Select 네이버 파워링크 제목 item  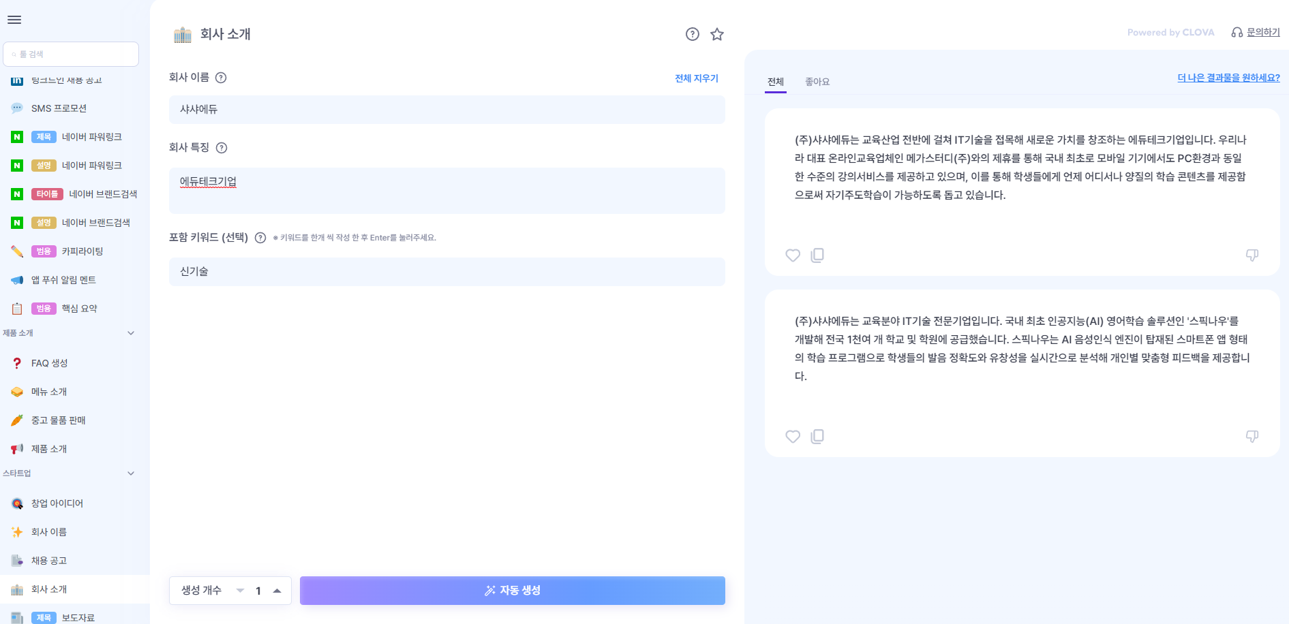pos(74,137)
